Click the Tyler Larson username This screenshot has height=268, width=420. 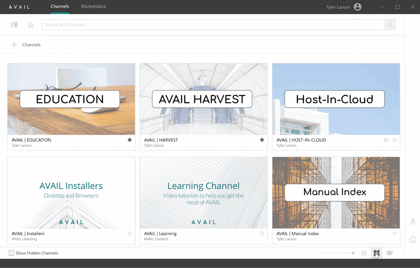point(338,7)
